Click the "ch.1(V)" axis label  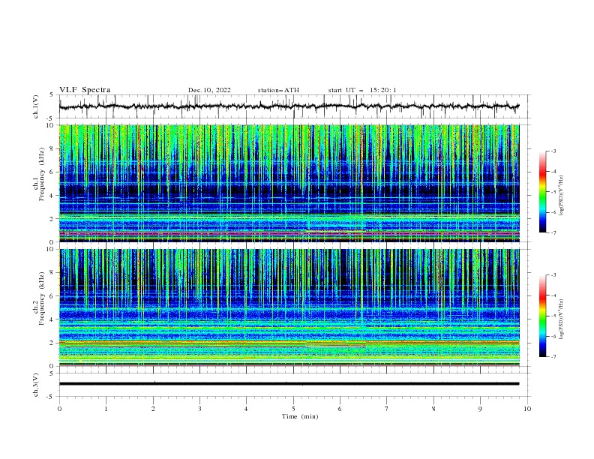point(36,106)
